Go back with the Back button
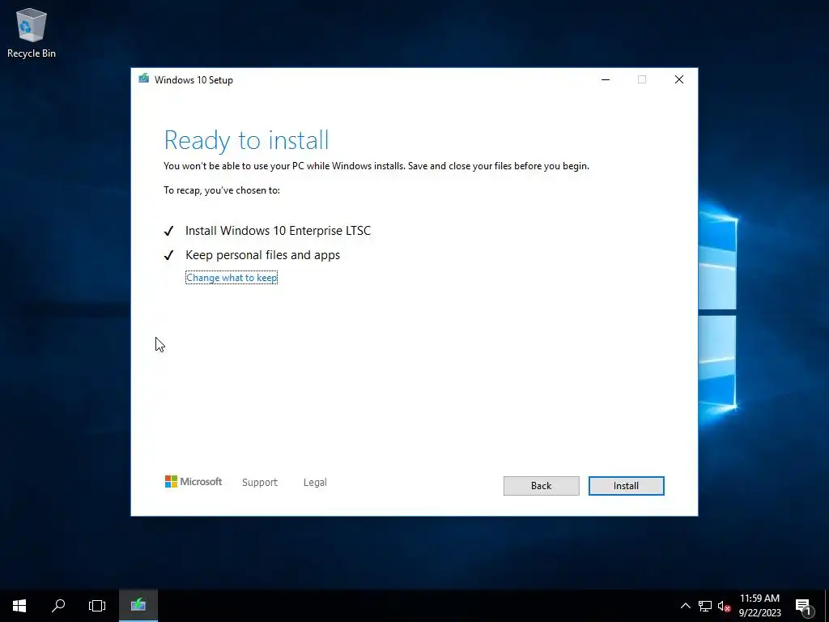829x622 pixels. [x=541, y=486]
